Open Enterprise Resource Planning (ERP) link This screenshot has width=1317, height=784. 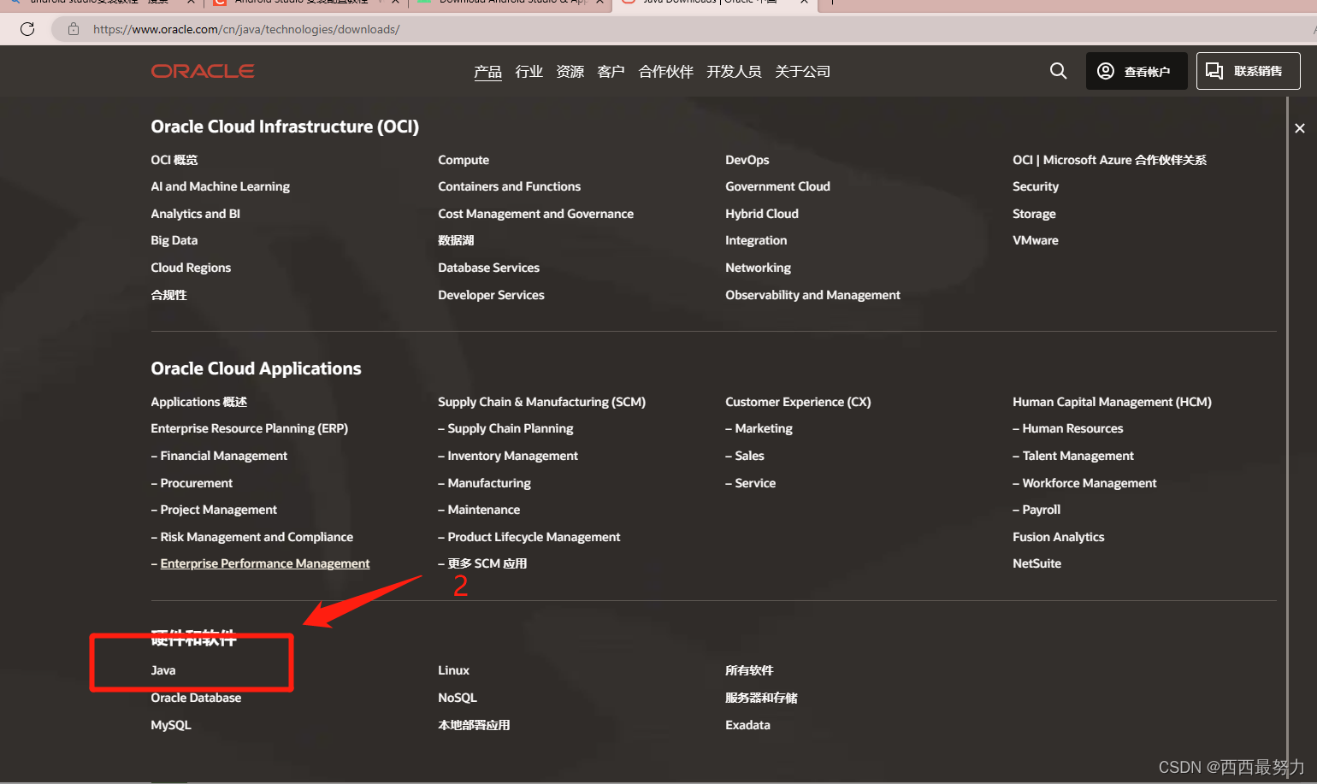pos(249,428)
